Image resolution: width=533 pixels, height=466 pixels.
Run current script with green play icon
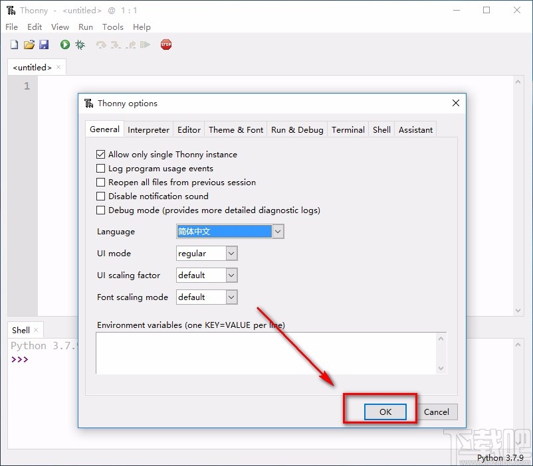point(65,44)
